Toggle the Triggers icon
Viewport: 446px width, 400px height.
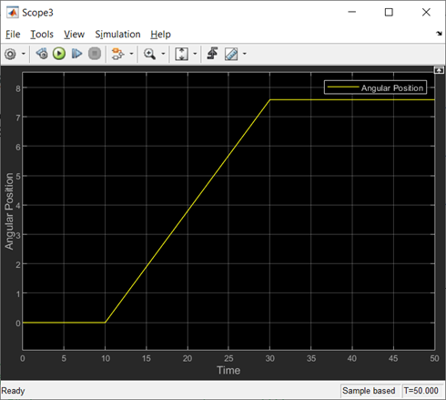[x=212, y=54]
